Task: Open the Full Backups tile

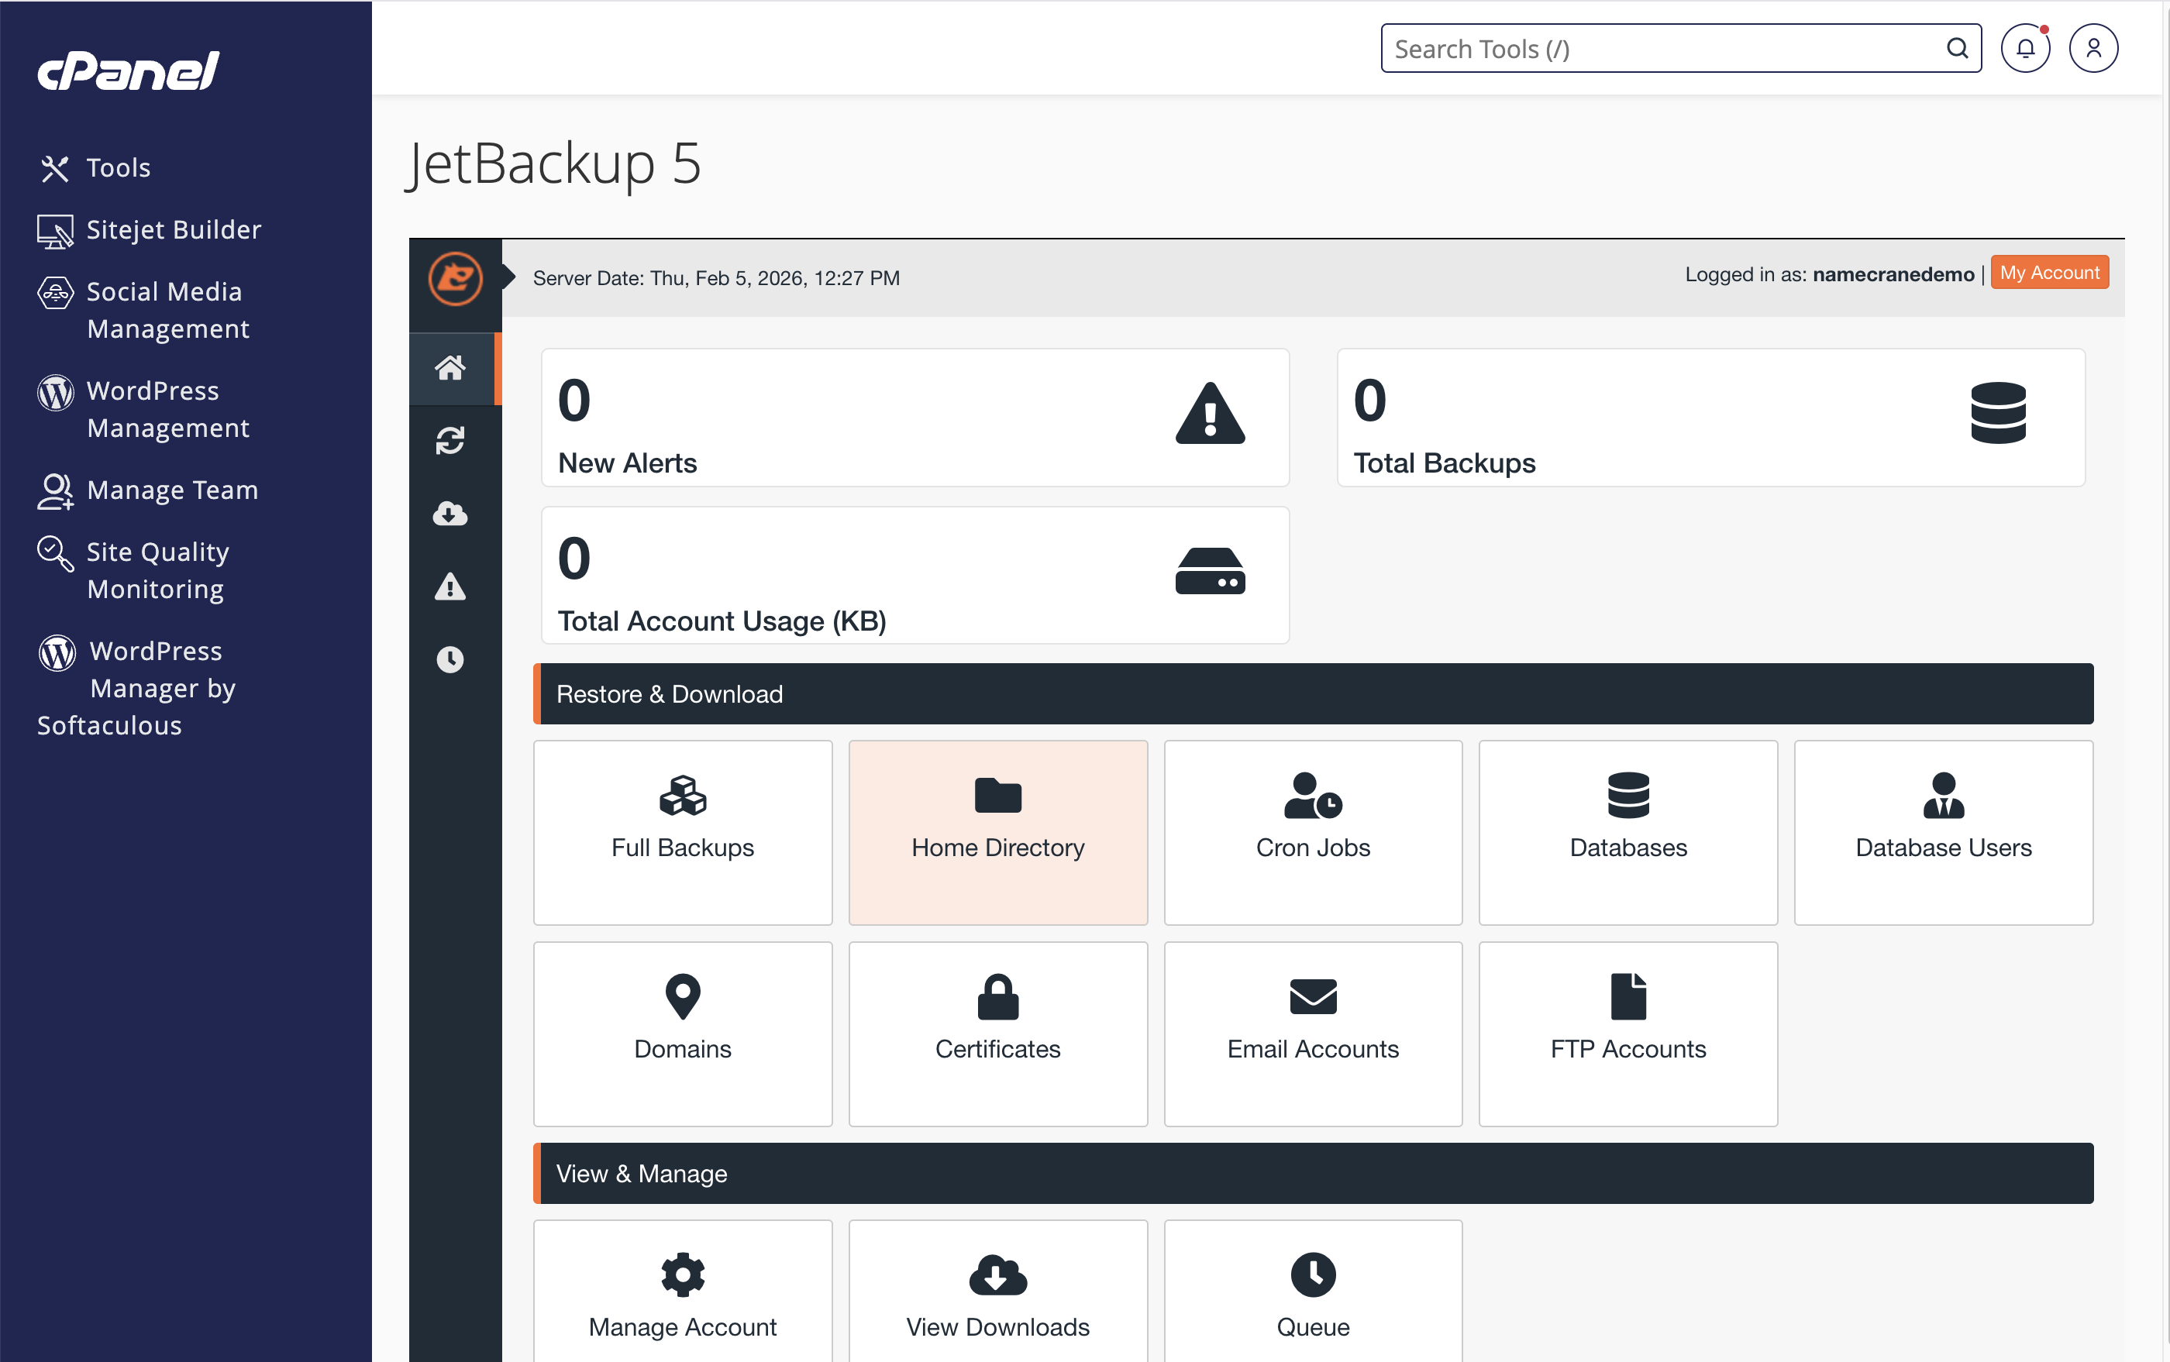Action: point(682,832)
